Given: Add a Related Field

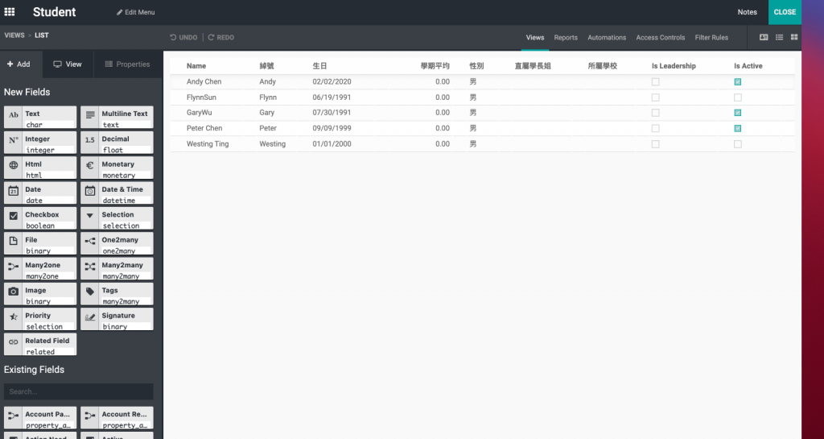Looking at the screenshot, I should pyautogui.click(x=40, y=345).
